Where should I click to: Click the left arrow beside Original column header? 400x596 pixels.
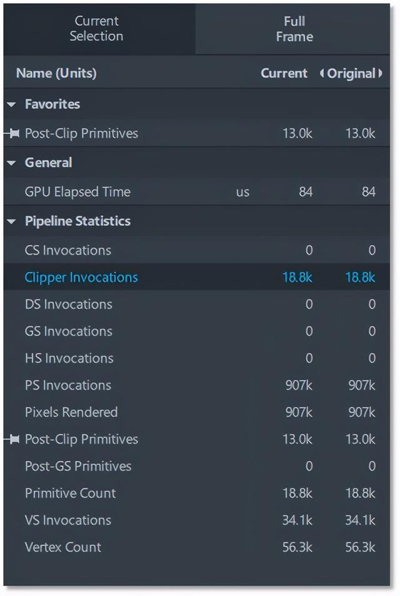322,73
